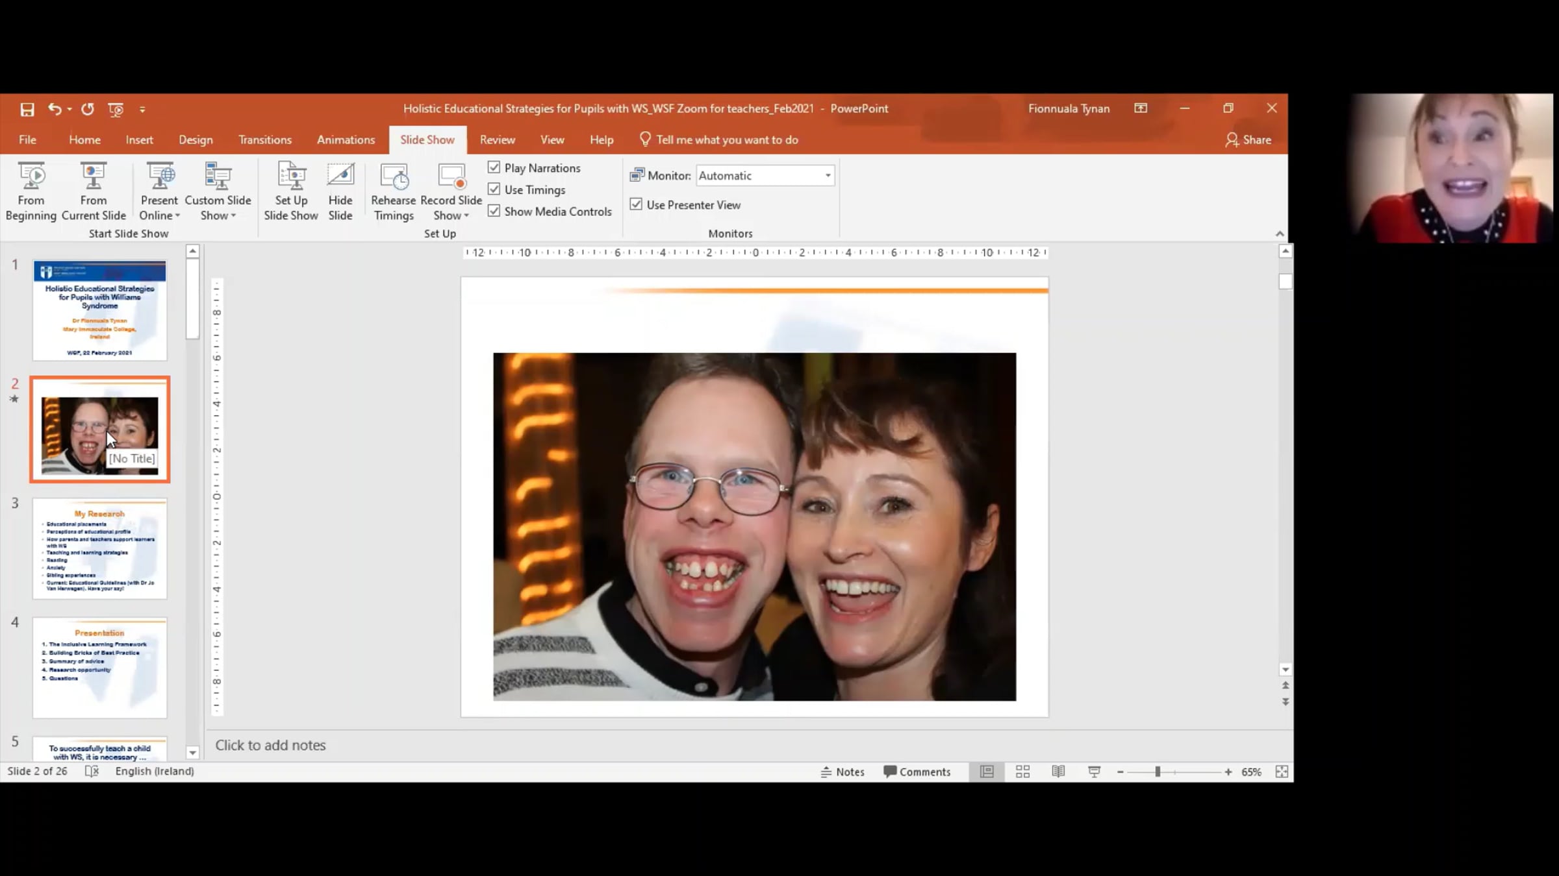Viewport: 1559px width, 876px height.
Task: Expand the Custom Slide Show dropdown arrow
Action: click(x=233, y=215)
